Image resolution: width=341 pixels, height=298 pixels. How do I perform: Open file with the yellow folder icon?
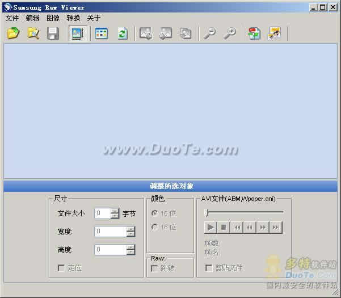[13, 33]
